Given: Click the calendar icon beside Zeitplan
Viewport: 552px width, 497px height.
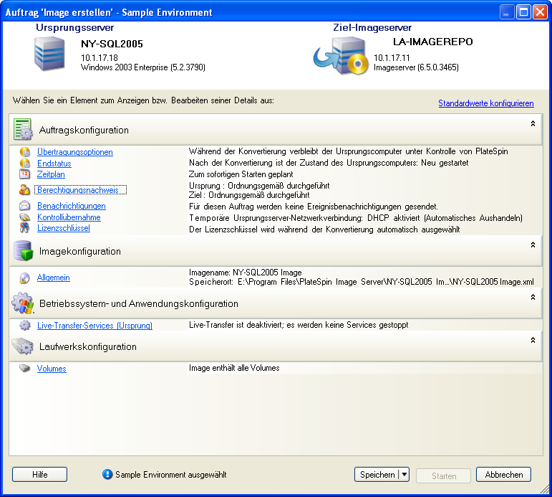Looking at the screenshot, I should point(24,174).
